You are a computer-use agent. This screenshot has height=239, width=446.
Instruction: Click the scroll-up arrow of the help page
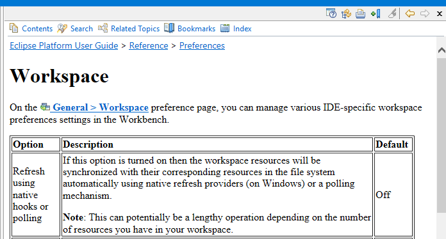(442, 50)
